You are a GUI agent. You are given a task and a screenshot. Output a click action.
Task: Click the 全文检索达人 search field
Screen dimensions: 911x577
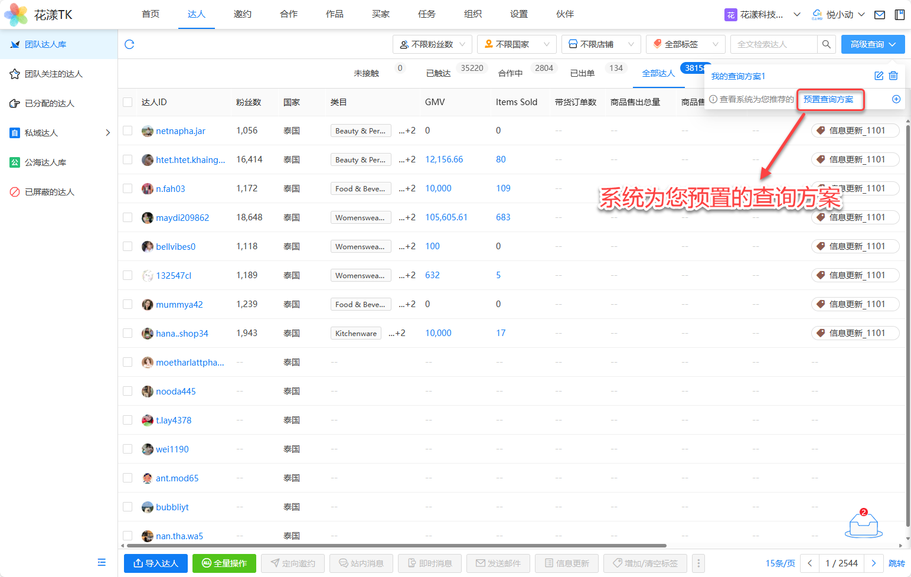773,44
